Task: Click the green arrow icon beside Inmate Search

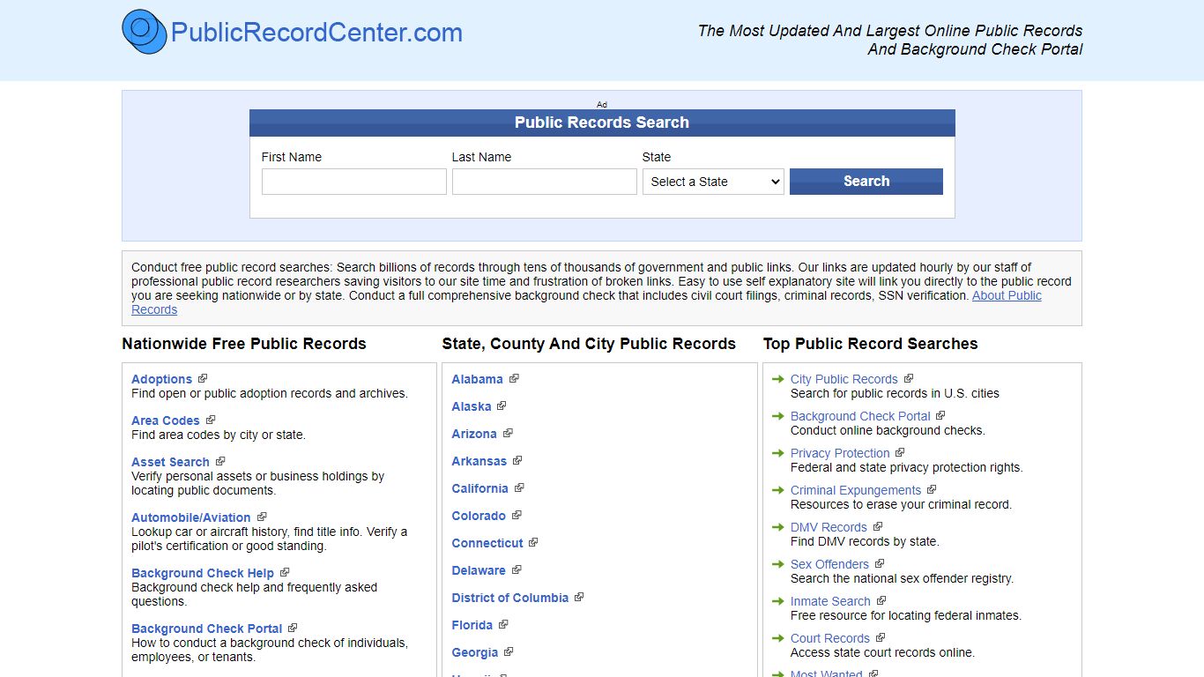Action: (x=777, y=601)
